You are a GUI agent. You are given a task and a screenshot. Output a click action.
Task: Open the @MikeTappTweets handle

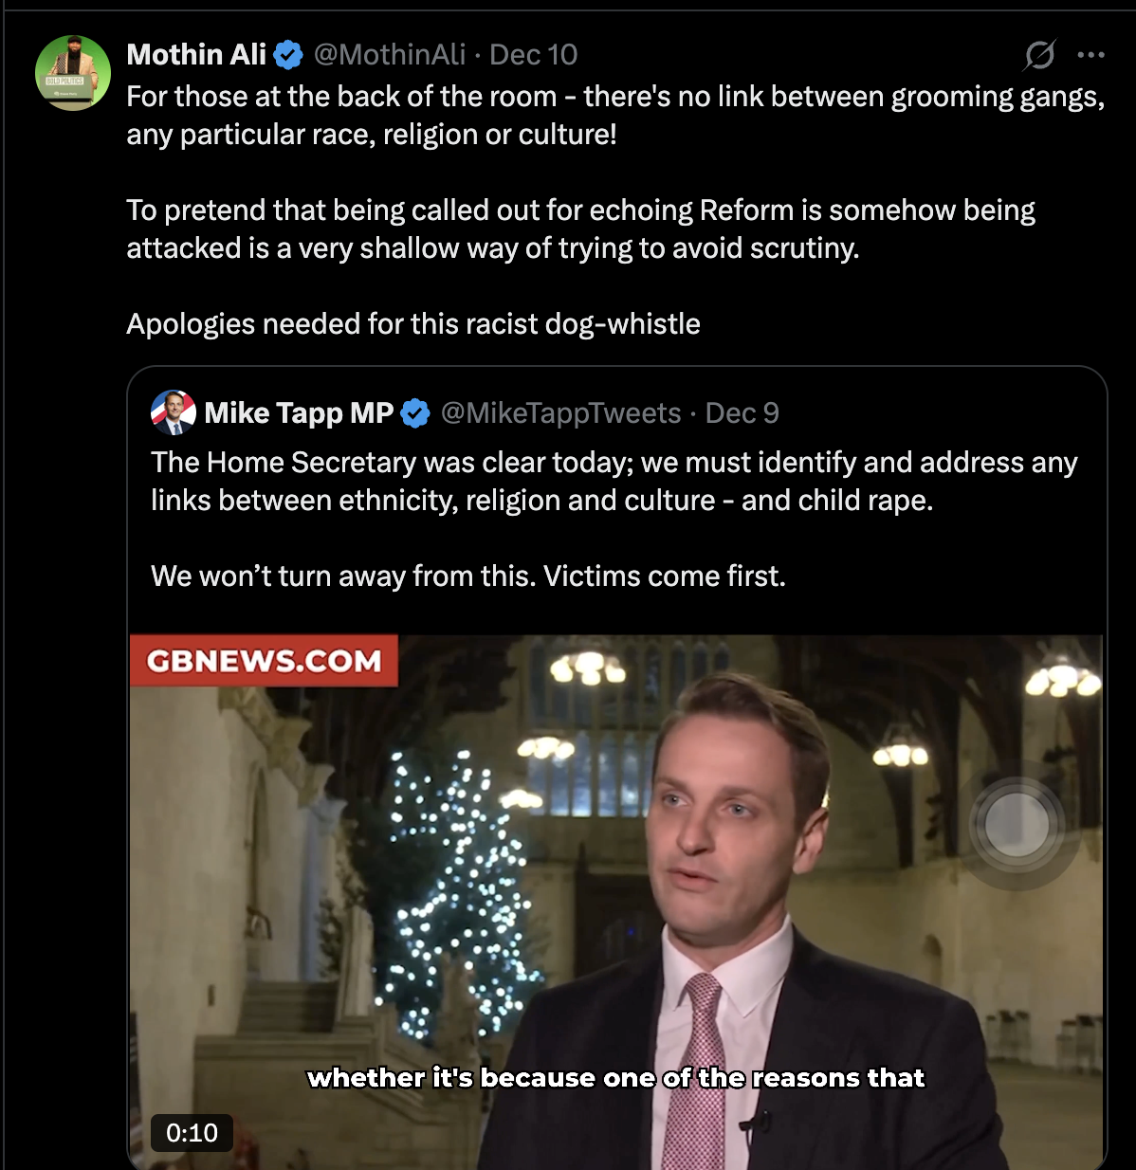(560, 413)
